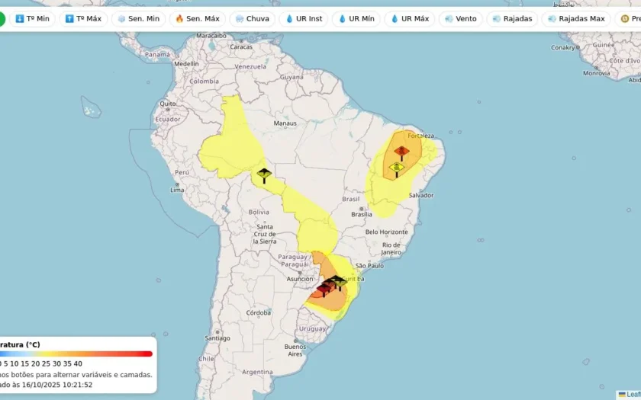The image size is (641, 400).
Task: Select the Tº Min layer button
Action: click(x=32, y=19)
